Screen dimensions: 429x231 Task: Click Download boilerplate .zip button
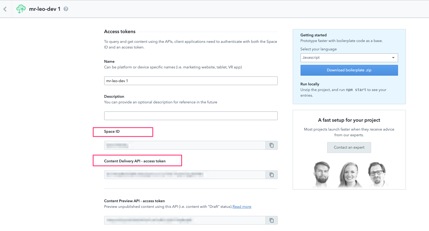click(349, 70)
